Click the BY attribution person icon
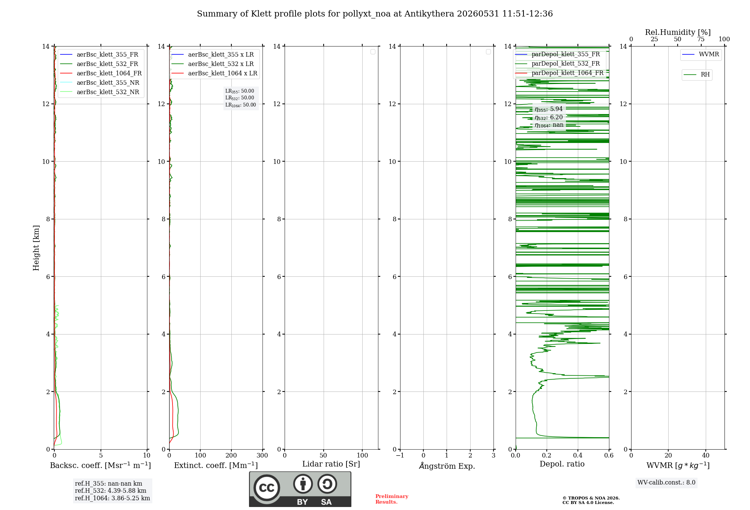 303,484
